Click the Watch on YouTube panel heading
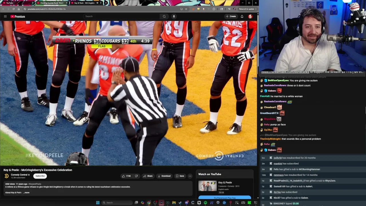The height and width of the screenshot is (206, 366). (210, 174)
